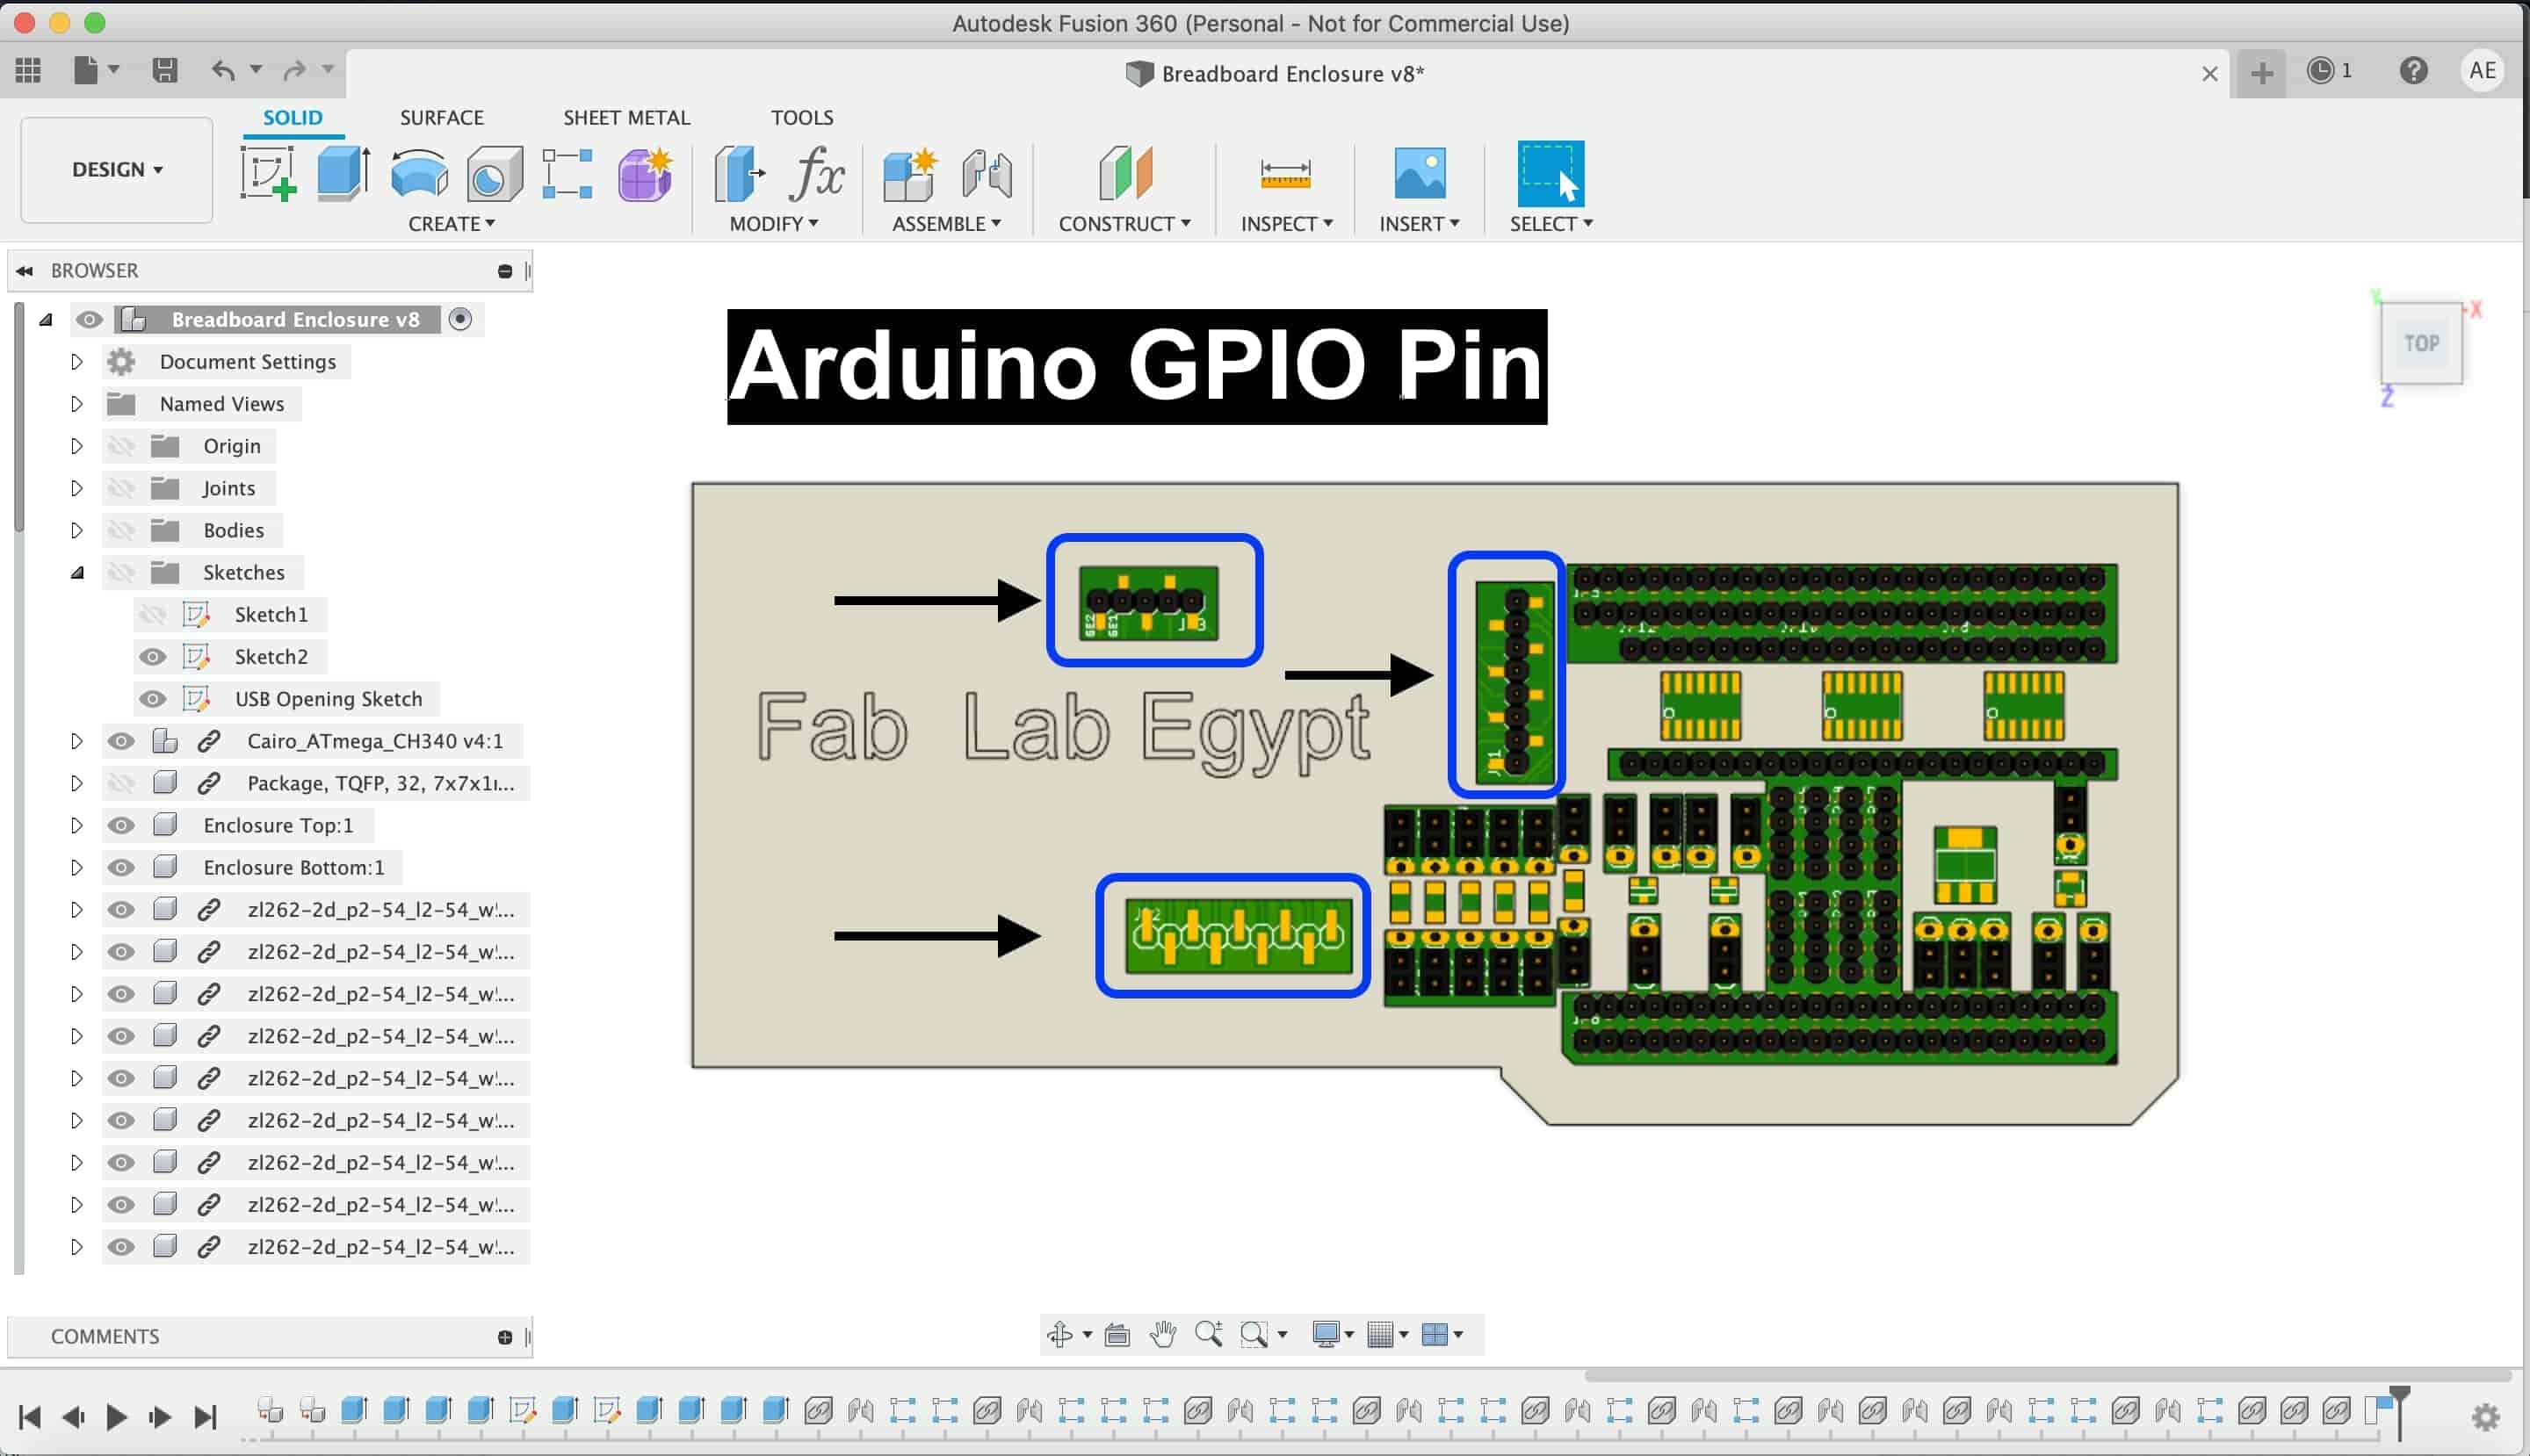
Task: Expand the Document Settings node
Action: [76, 361]
